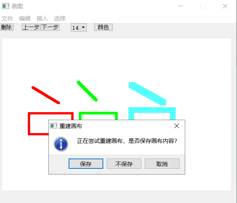Screen dimensions: 237x203
Task: Click the 重建画布 dialog title icon
Action: (53, 126)
